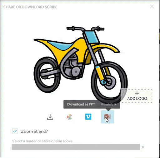Click the motorcycle scribe preview image

tap(80, 64)
